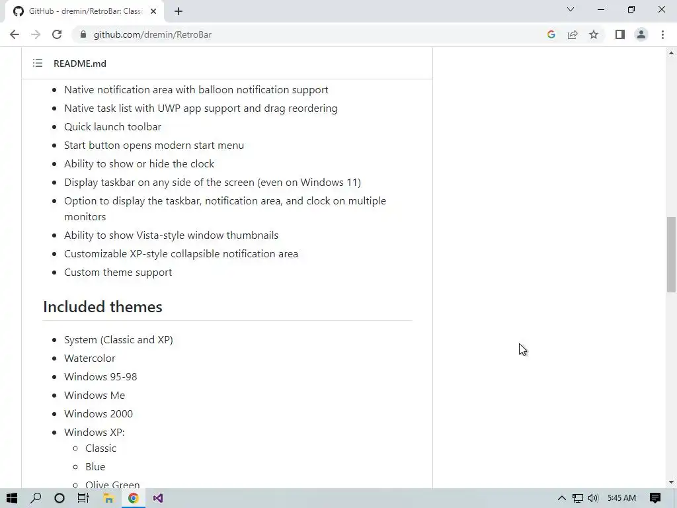The height and width of the screenshot is (508, 677).
Task: Click 'Windows 2000' list item
Action: tap(99, 414)
